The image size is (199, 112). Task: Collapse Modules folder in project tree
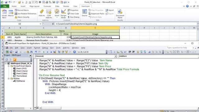9,78
